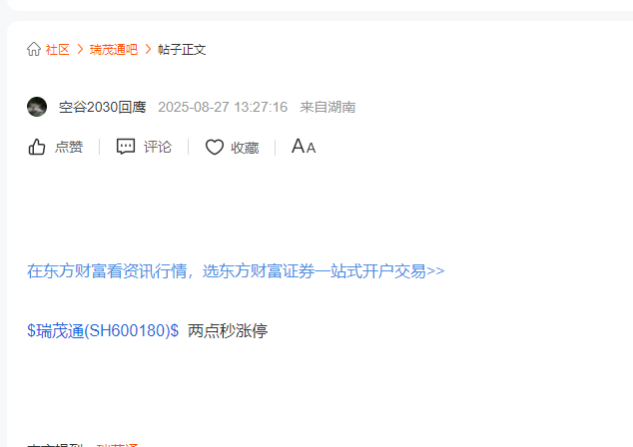Click the comment bubble icon

(126, 147)
